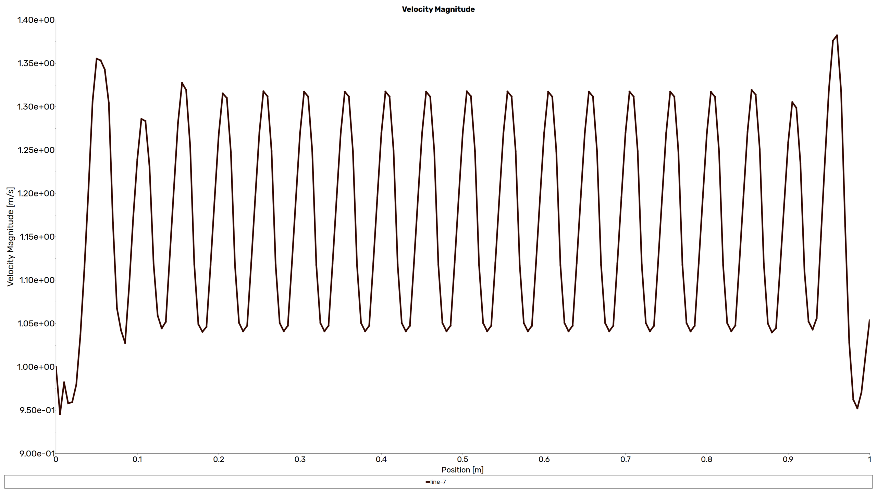Image resolution: width=877 pixels, height=493 pixels.
Task: Click the highest curve peak near position 0.96
Action: pos(837,35)
